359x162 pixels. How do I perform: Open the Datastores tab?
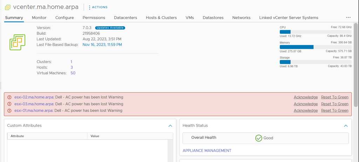[x=213, y=18]
